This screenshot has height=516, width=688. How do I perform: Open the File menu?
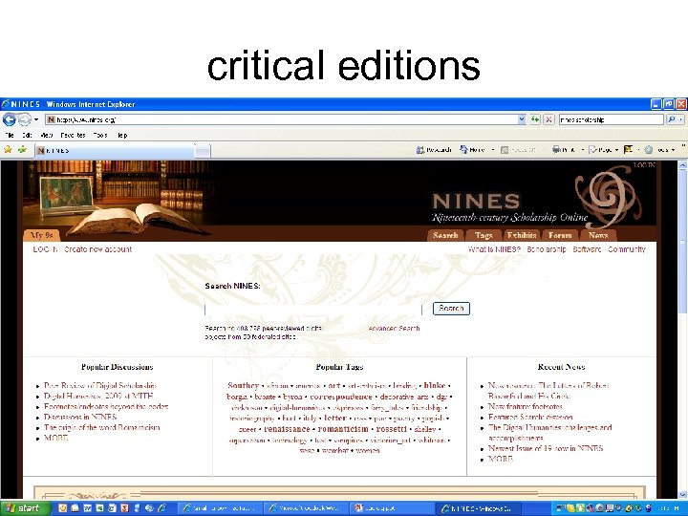(10, 135)
